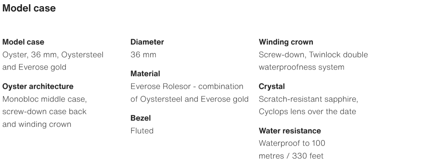Viewport: 421px width, 162px height.
Task: Click the 'and winding crown' text line
Action: click(x=37, y=124)
